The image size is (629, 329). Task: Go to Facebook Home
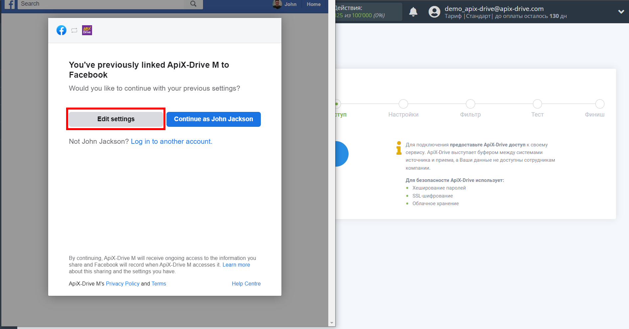coord(314,4)
